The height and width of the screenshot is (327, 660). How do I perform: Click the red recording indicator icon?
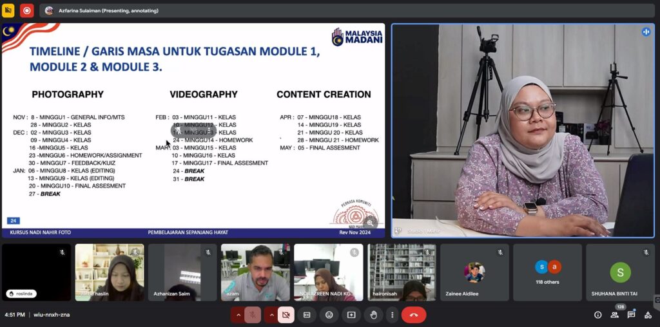click(26, 10)
